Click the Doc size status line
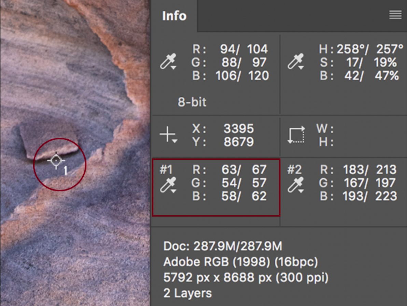407x306 pixels. pos(222,246)
